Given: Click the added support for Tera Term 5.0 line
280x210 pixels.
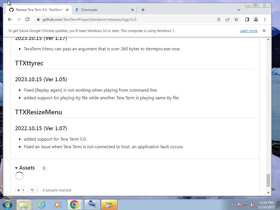Looking at the screenshot, I should [x=55, y=139].
